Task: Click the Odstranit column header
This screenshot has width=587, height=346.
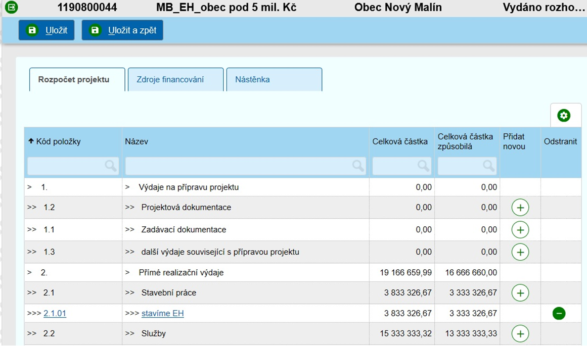Action: click(x=560, y=141)
